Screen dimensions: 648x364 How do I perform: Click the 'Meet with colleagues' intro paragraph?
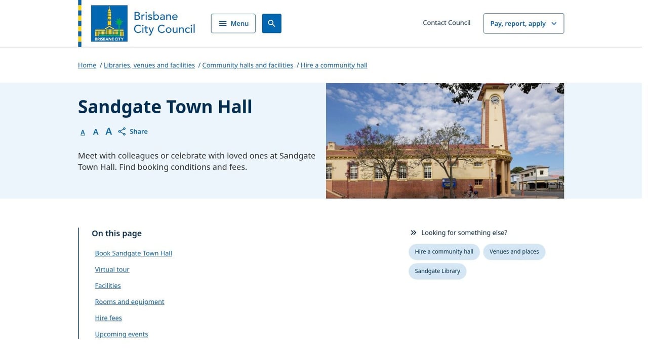point(197,161)
